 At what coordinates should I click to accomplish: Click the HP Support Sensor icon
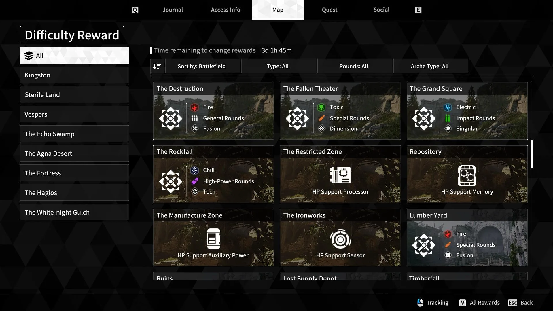pyautogui.click(x=340, y=239)
